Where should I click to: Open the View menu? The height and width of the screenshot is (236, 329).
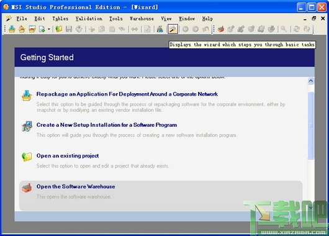click(166, 19)
